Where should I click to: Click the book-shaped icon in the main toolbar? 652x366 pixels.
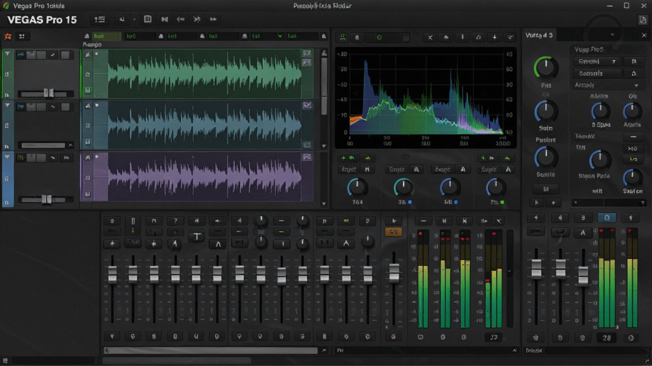148,19
